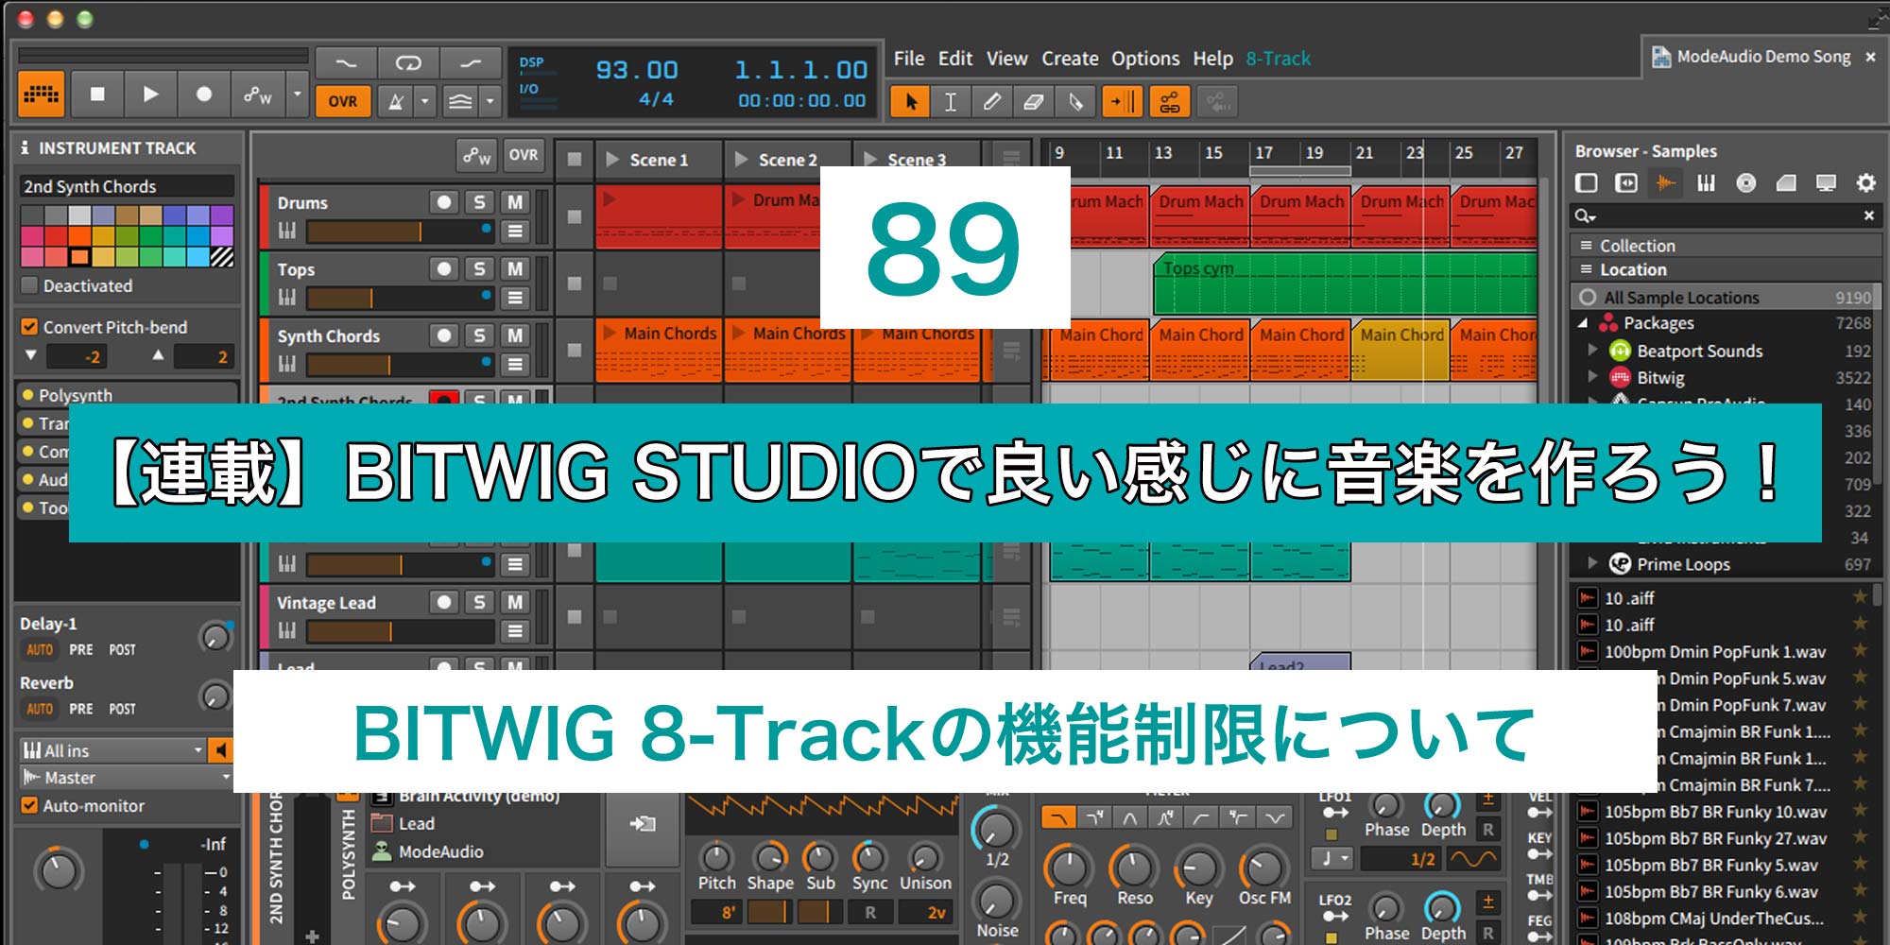
Task: Open the Drums track list icon
Action: click(514, 231)
